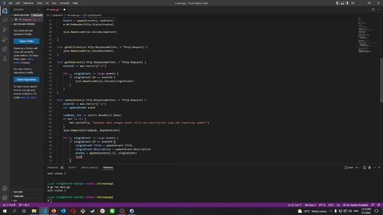
Task: Toggle secondary side bar layout icon
Action: coord(346,3)
